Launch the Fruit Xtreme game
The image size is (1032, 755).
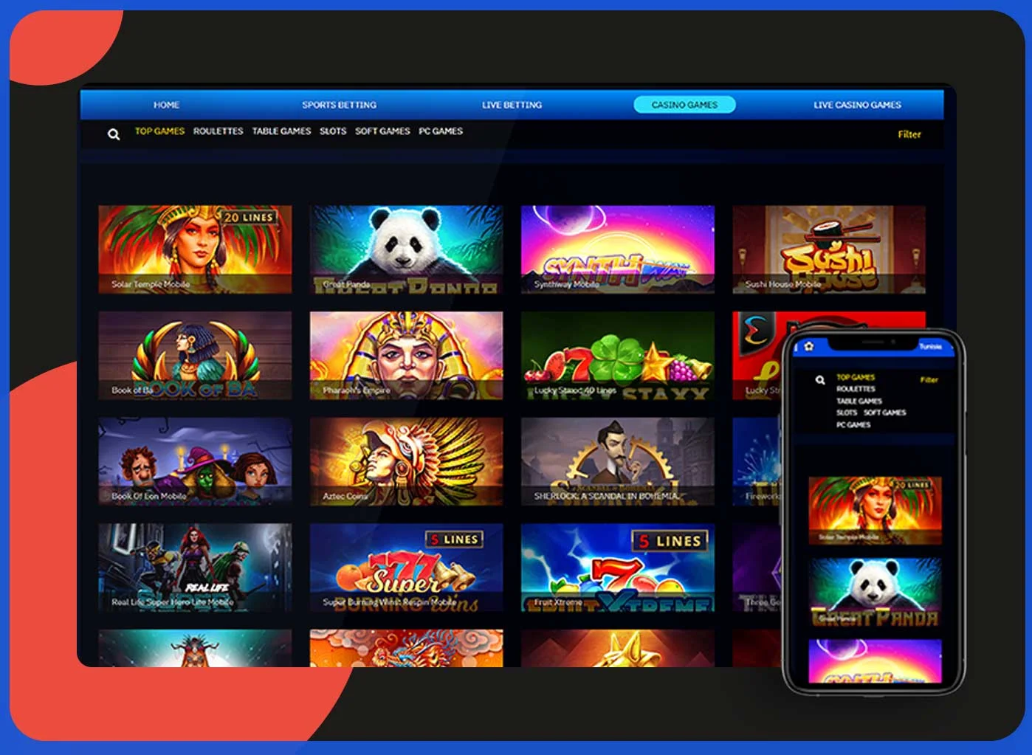[618, 568]
